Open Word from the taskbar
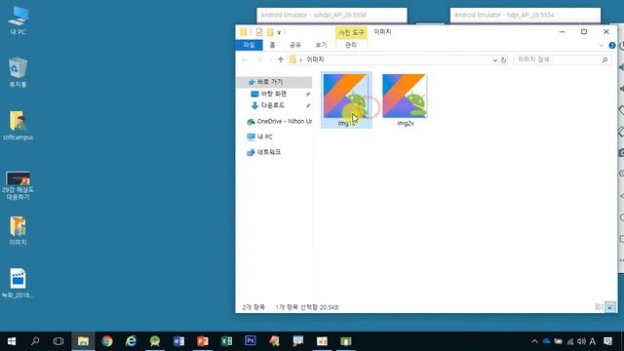The height and width of the screenshot is (351, 624). (x=178, y=341)
